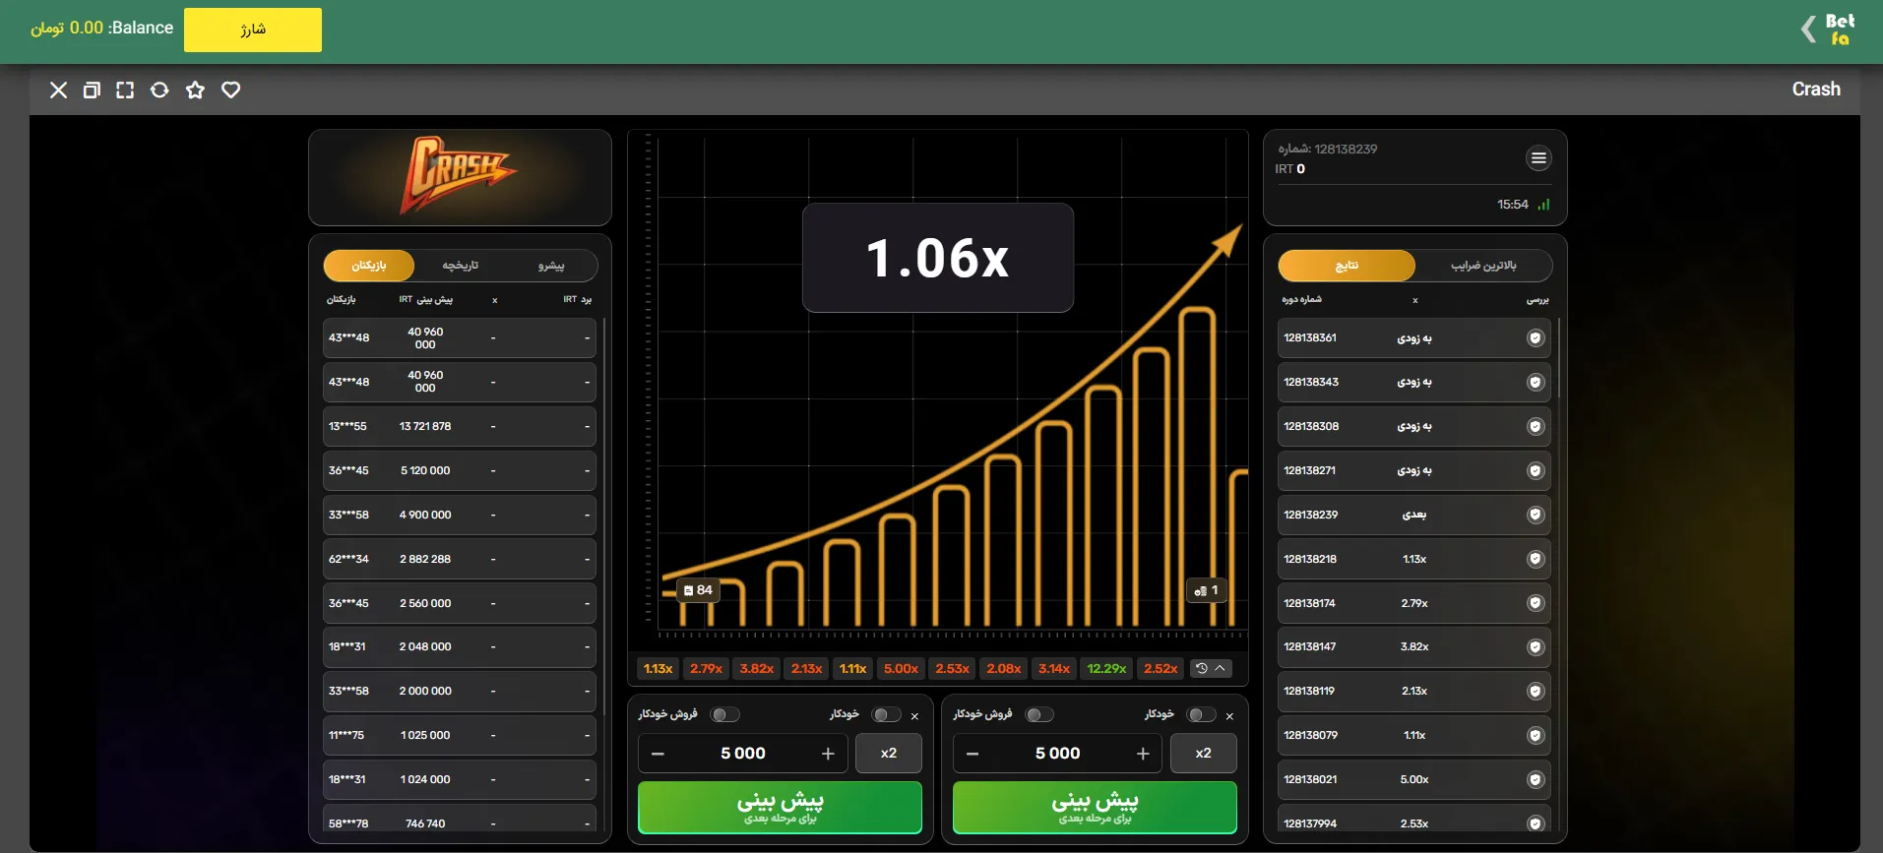Click the verify shield icon for round 128138361

1536,337
